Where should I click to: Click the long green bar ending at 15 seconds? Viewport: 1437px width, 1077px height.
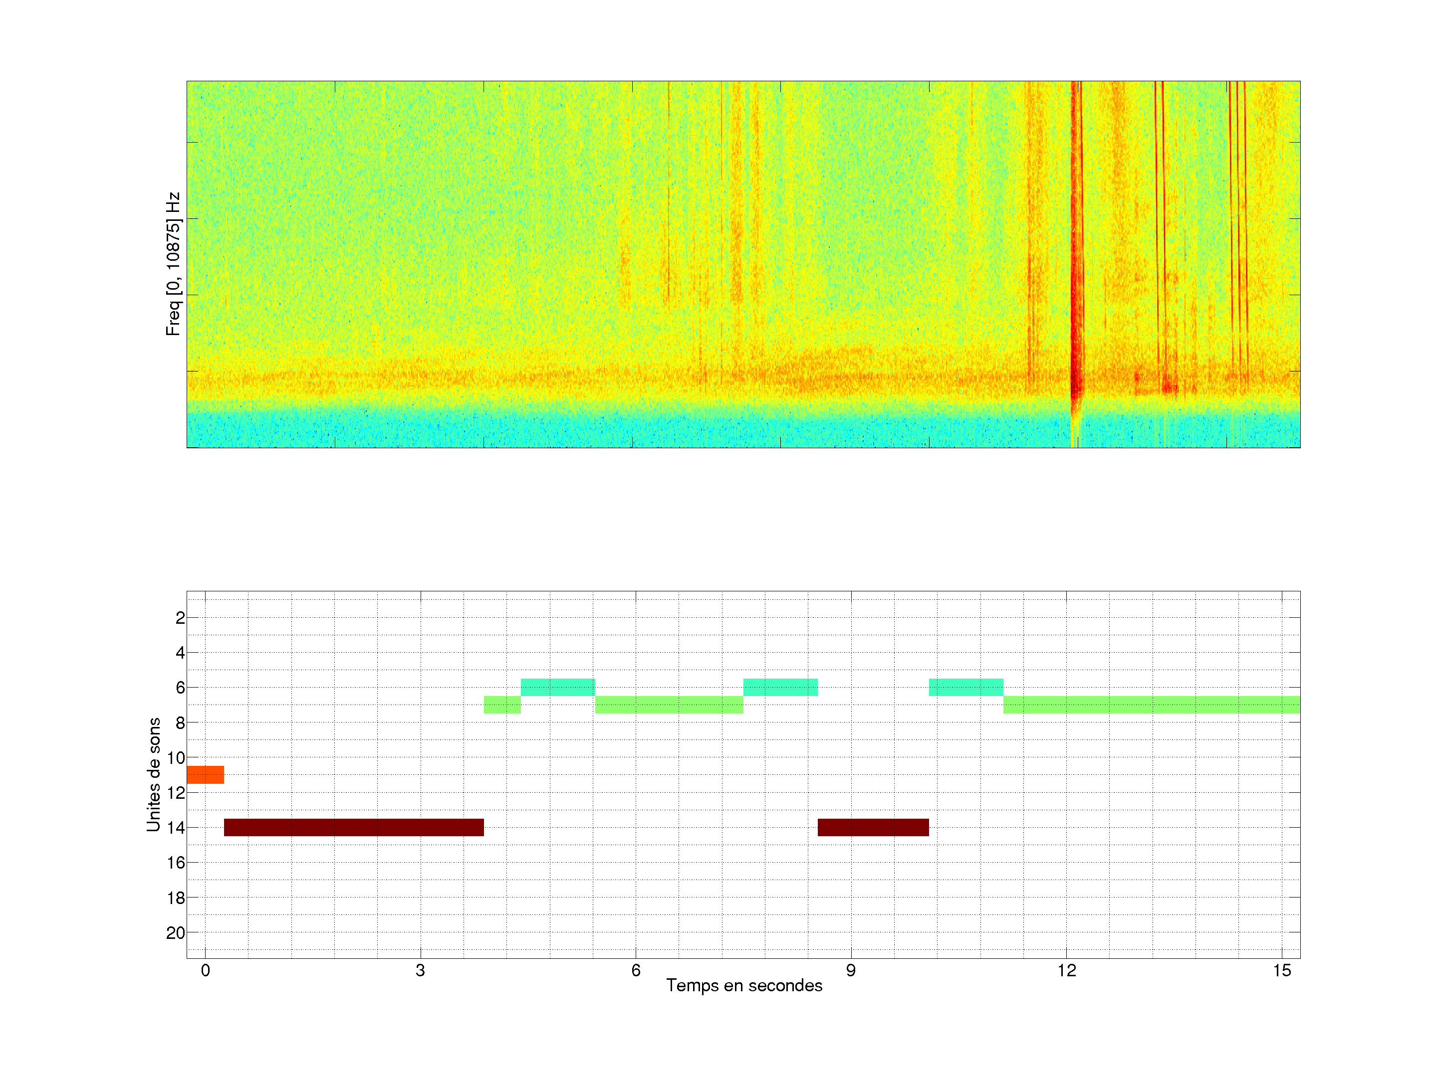tap(1151, 705)
